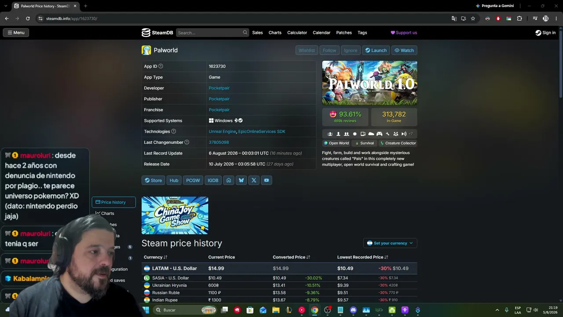Viewport: 563px width, 317px height.
Task: Open Tags in the top navigation
Action: click(362, 33)
